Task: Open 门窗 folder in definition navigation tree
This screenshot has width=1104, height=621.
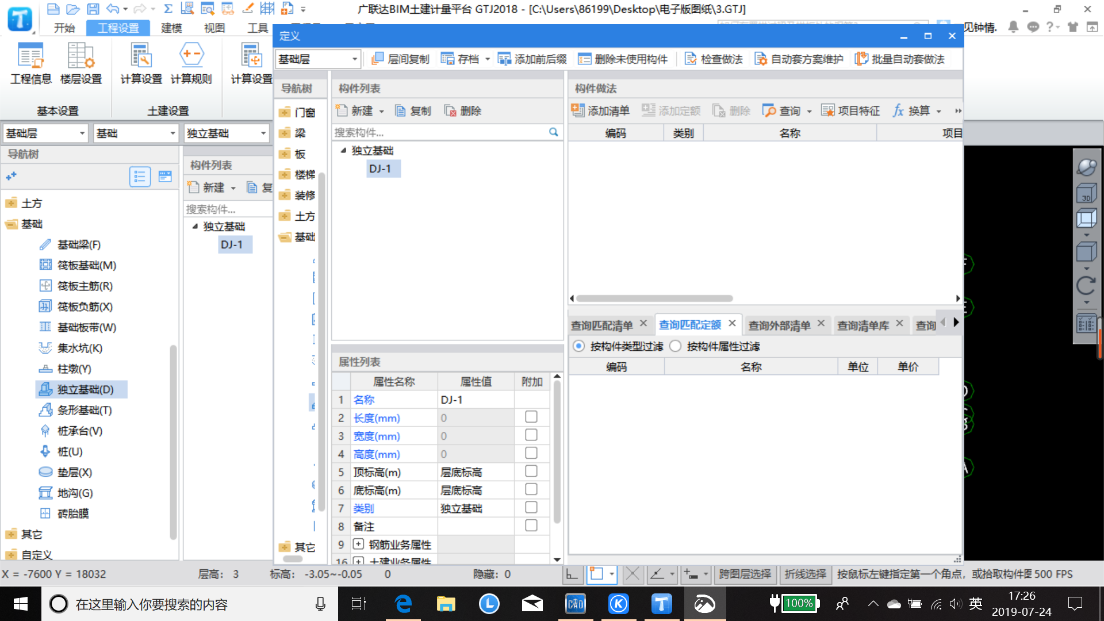Action: (297, 113)
